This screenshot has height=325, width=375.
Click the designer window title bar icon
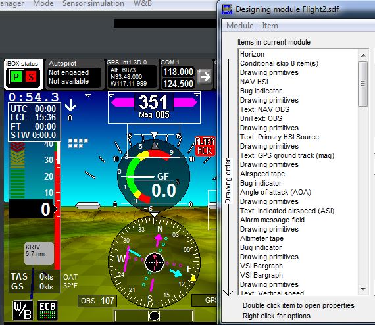[227, 10]
